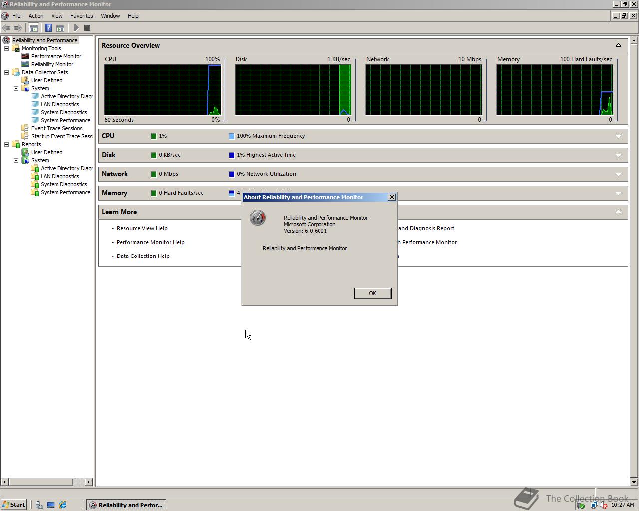639x511 pixels.
Task: Open Internet Explorer from Quick Launch
Action: coord(63,505)
